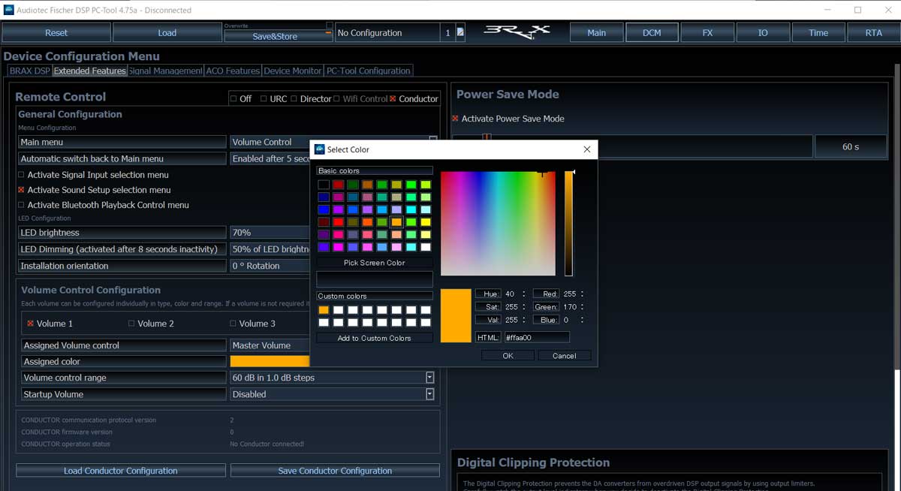The width and height of the screenshot is (901, 491).
Task: Expand the Startup Volume dropdown
Action: click(429, 394)
